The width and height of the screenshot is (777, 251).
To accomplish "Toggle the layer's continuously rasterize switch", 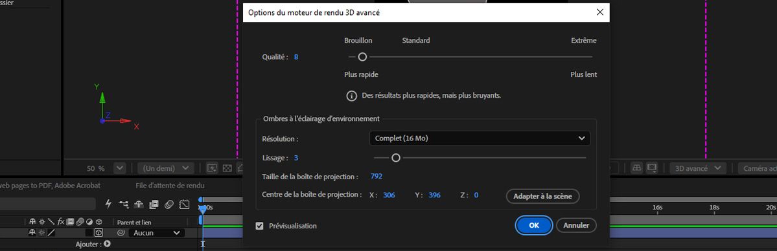I will [x=41, y=233].
